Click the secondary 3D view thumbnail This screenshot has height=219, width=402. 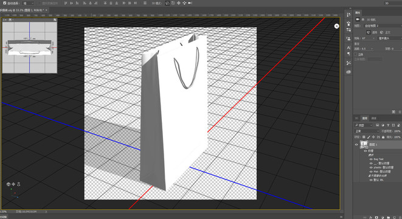click(x=29, y=47)
